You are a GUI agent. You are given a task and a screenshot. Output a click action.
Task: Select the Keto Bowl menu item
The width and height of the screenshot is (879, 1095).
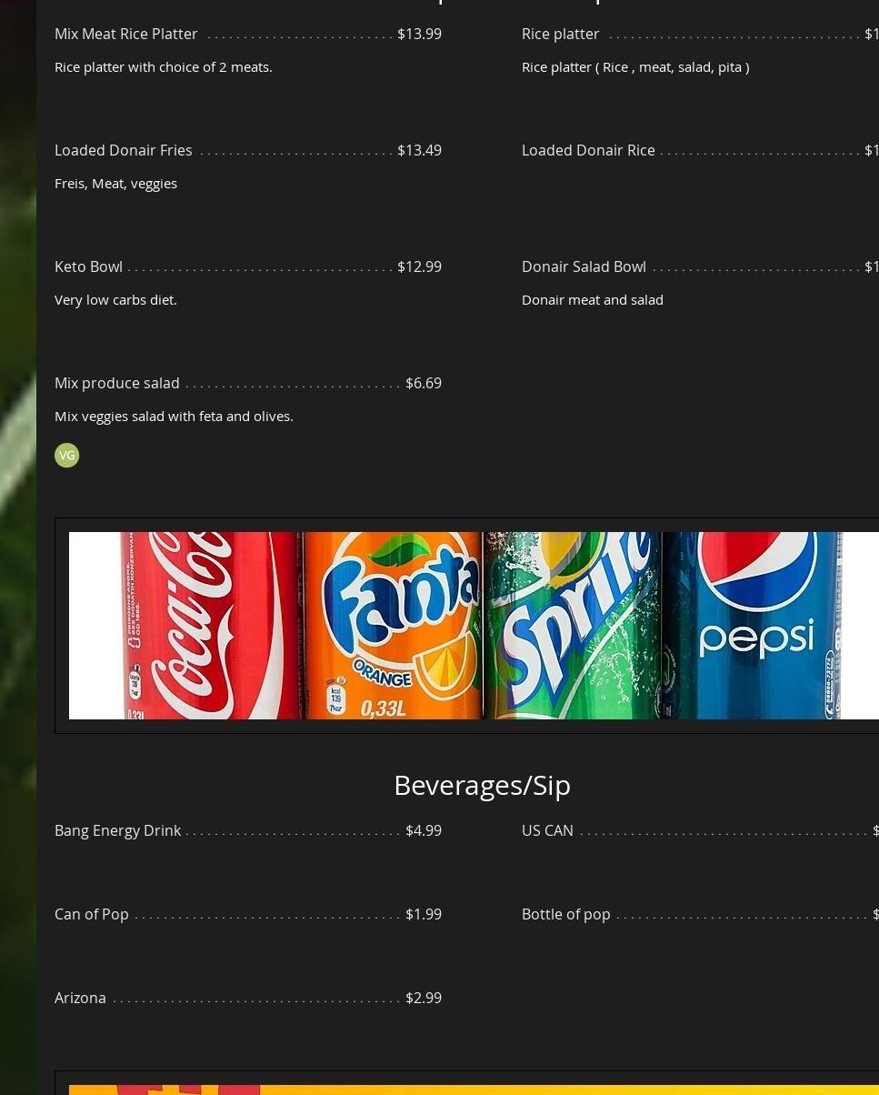(88, 266)
